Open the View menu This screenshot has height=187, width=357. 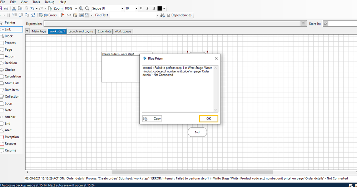(x=24, y=2)
